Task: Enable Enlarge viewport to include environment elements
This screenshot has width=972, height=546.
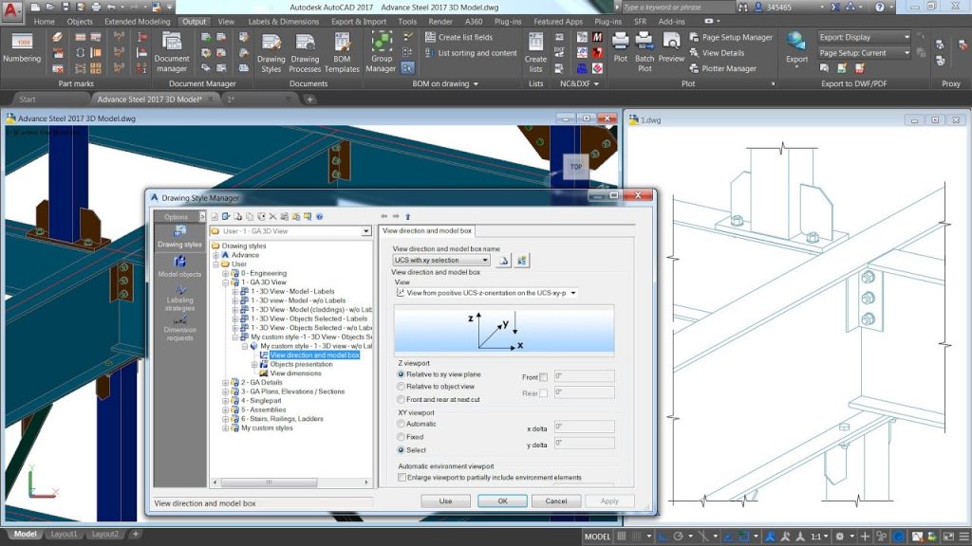Action: [402, 478]
